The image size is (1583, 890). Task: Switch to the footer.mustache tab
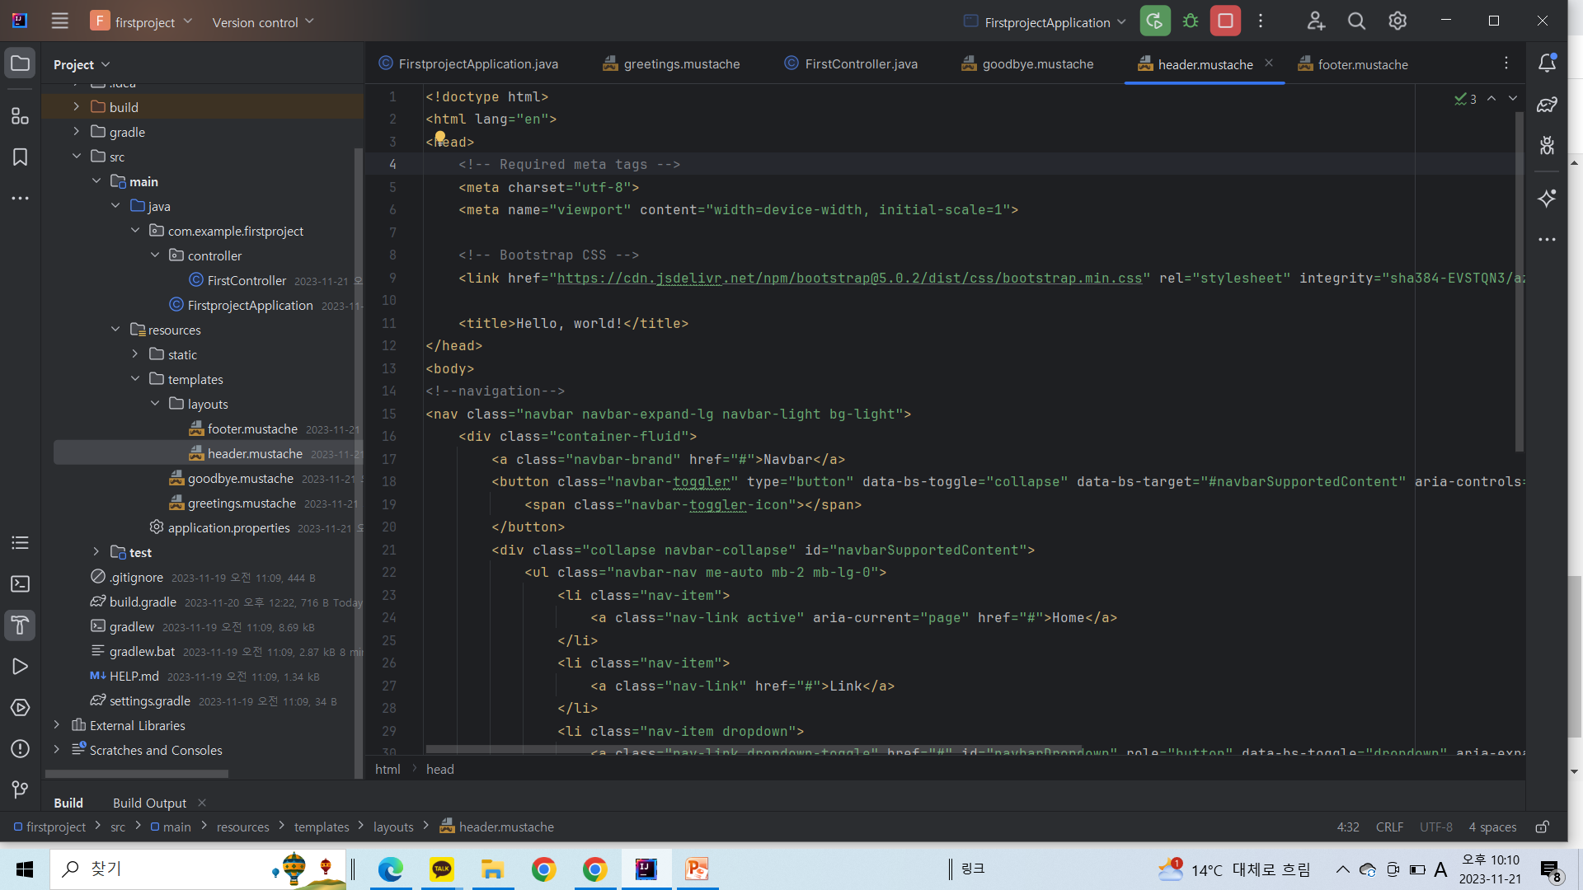tap(1362, 64)
